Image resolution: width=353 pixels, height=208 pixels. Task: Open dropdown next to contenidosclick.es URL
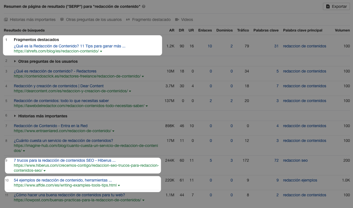[x=143, y=76]
